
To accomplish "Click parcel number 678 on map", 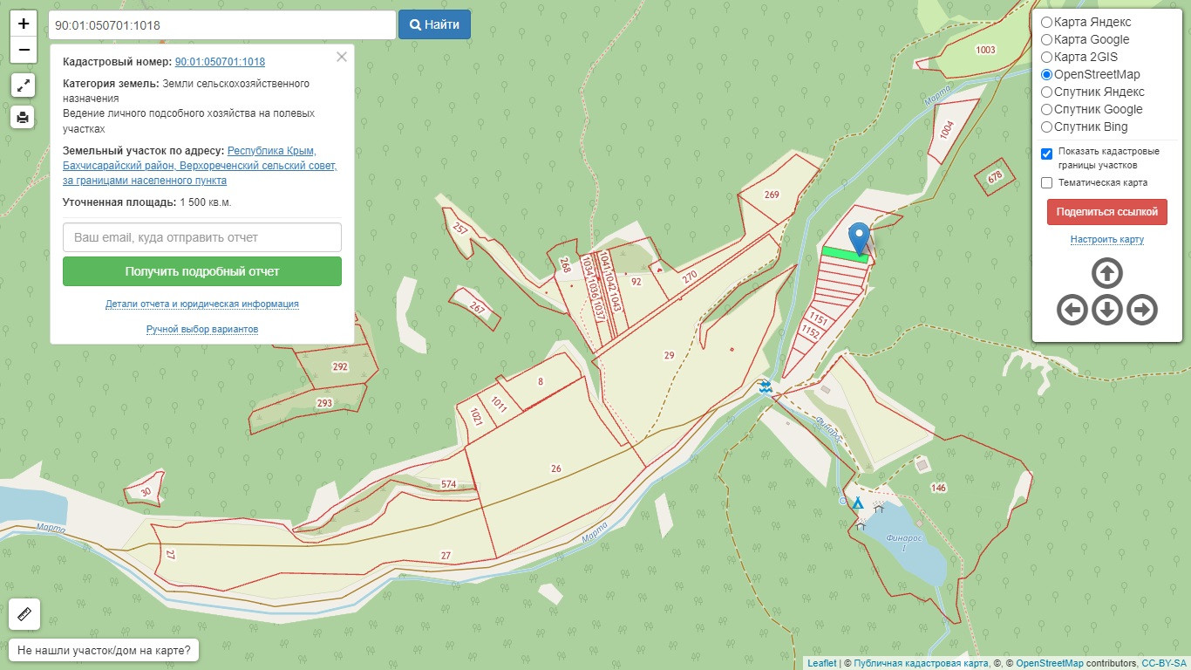I will pos(995,177).
